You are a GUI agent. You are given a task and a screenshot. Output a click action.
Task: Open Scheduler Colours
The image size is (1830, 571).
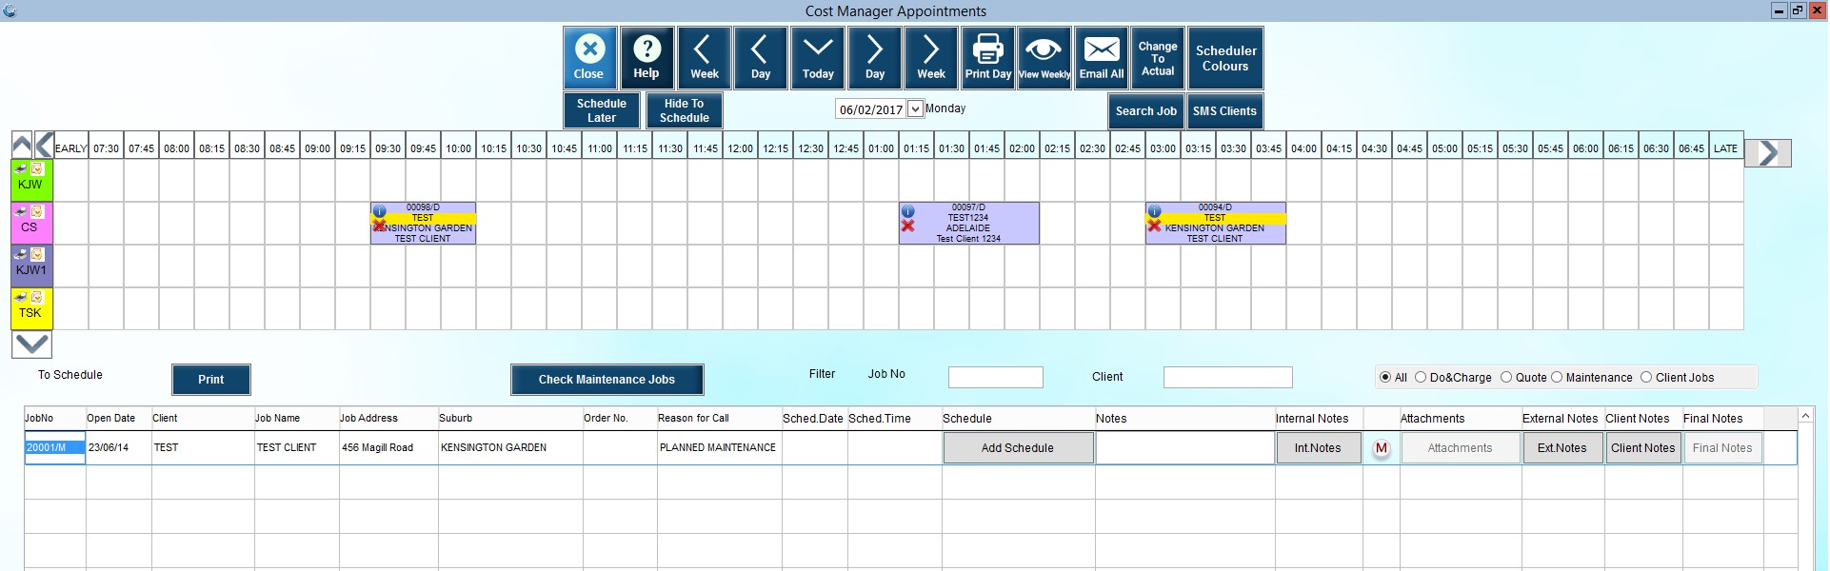1225,58
